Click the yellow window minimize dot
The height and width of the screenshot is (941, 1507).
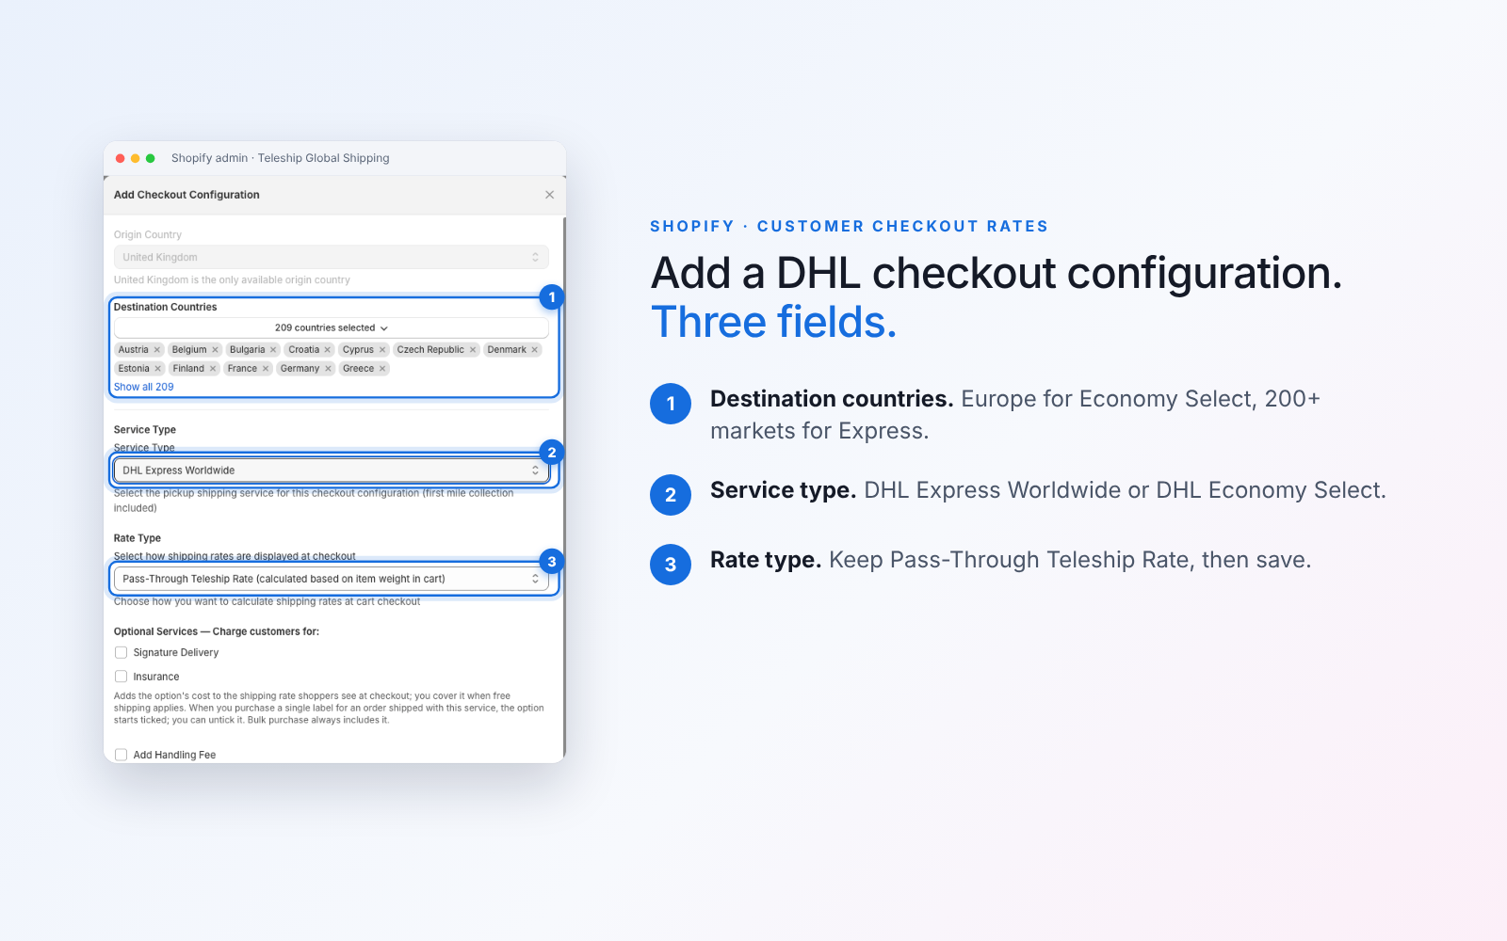tap(136, 158)
